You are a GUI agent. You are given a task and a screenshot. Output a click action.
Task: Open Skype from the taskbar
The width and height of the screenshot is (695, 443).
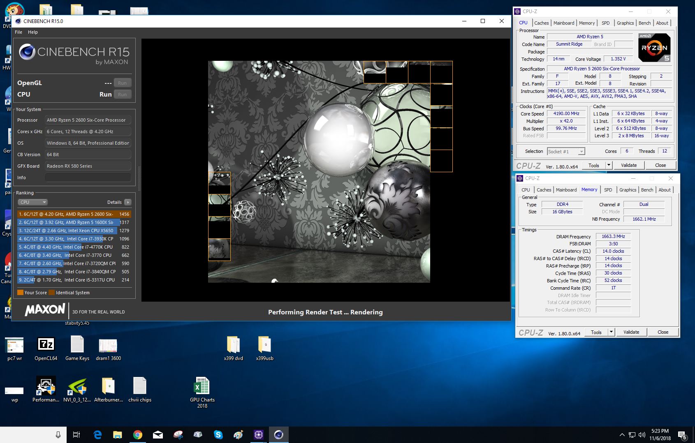(x=218, y=435)
